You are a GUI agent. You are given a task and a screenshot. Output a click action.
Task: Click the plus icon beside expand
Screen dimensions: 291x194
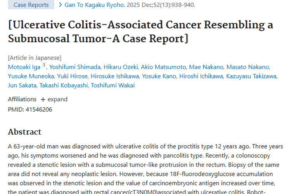pyautogui.click(x=43, y=99)
